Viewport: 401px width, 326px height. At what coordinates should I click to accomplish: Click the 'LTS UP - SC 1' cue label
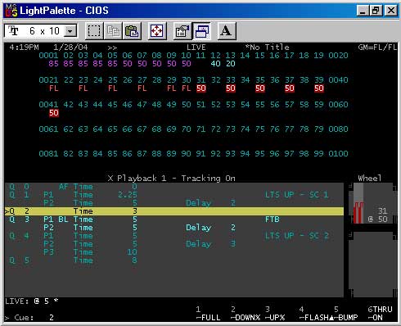[296, 195]
